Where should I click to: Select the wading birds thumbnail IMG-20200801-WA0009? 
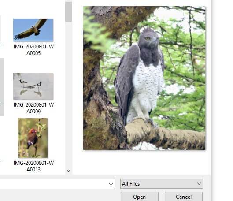click(x=33, y=86)
